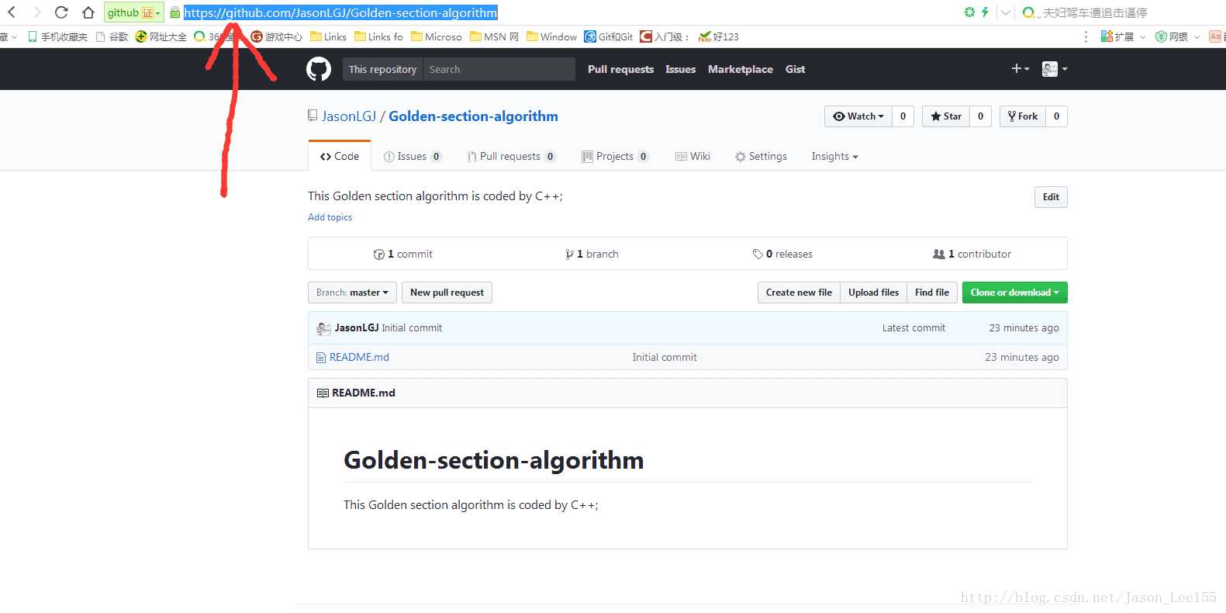Open the 'github 证' site badge dropdown

(x=134, y=12)
